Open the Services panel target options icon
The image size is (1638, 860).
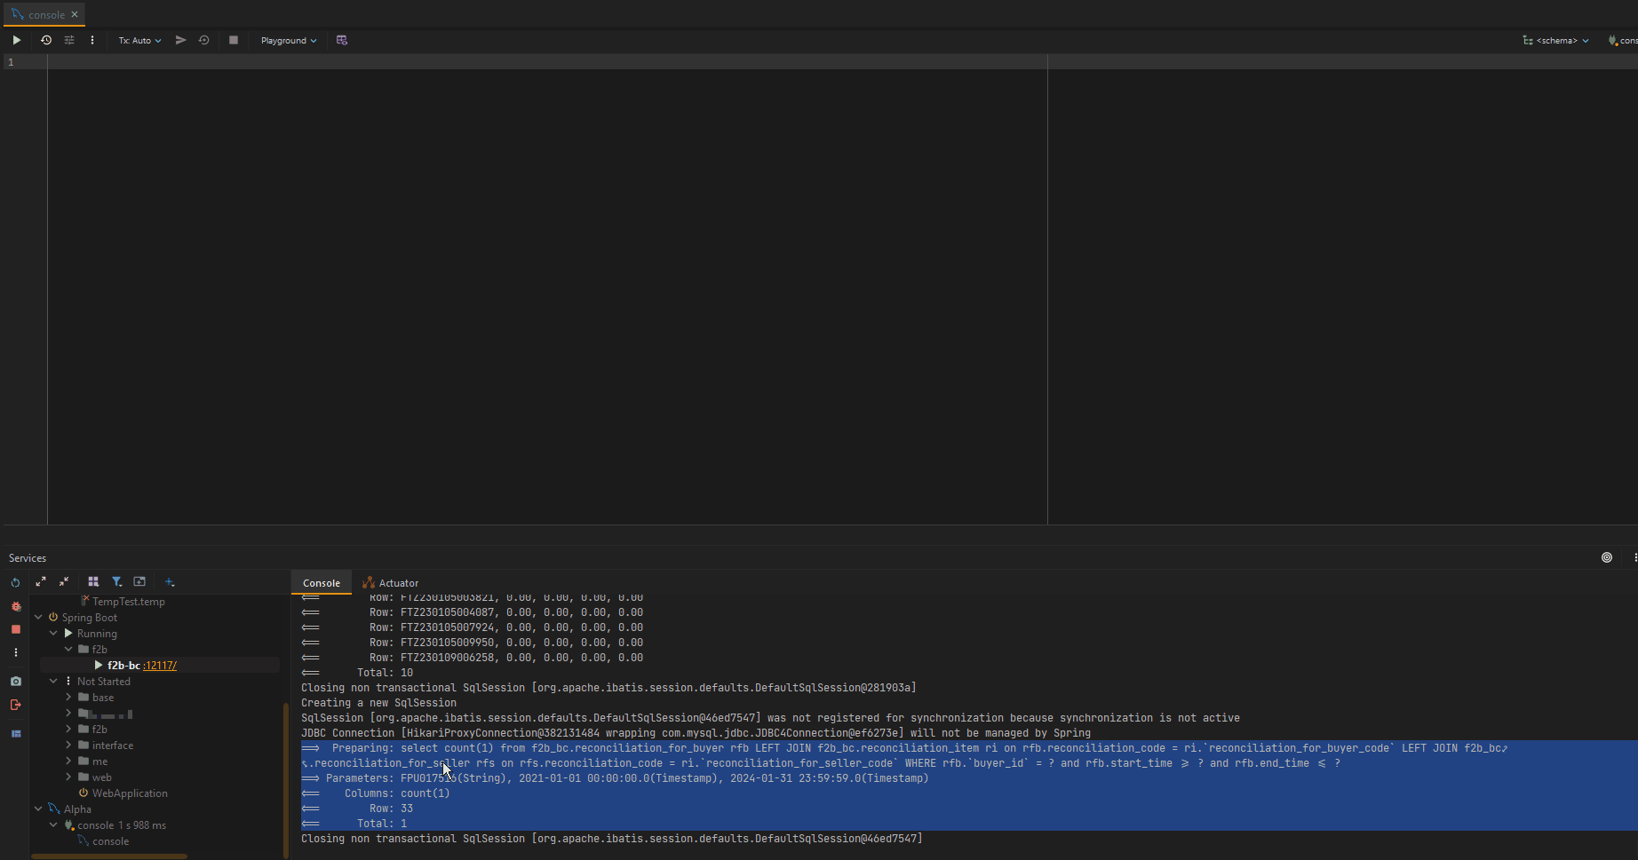[x=1607, y=557]
